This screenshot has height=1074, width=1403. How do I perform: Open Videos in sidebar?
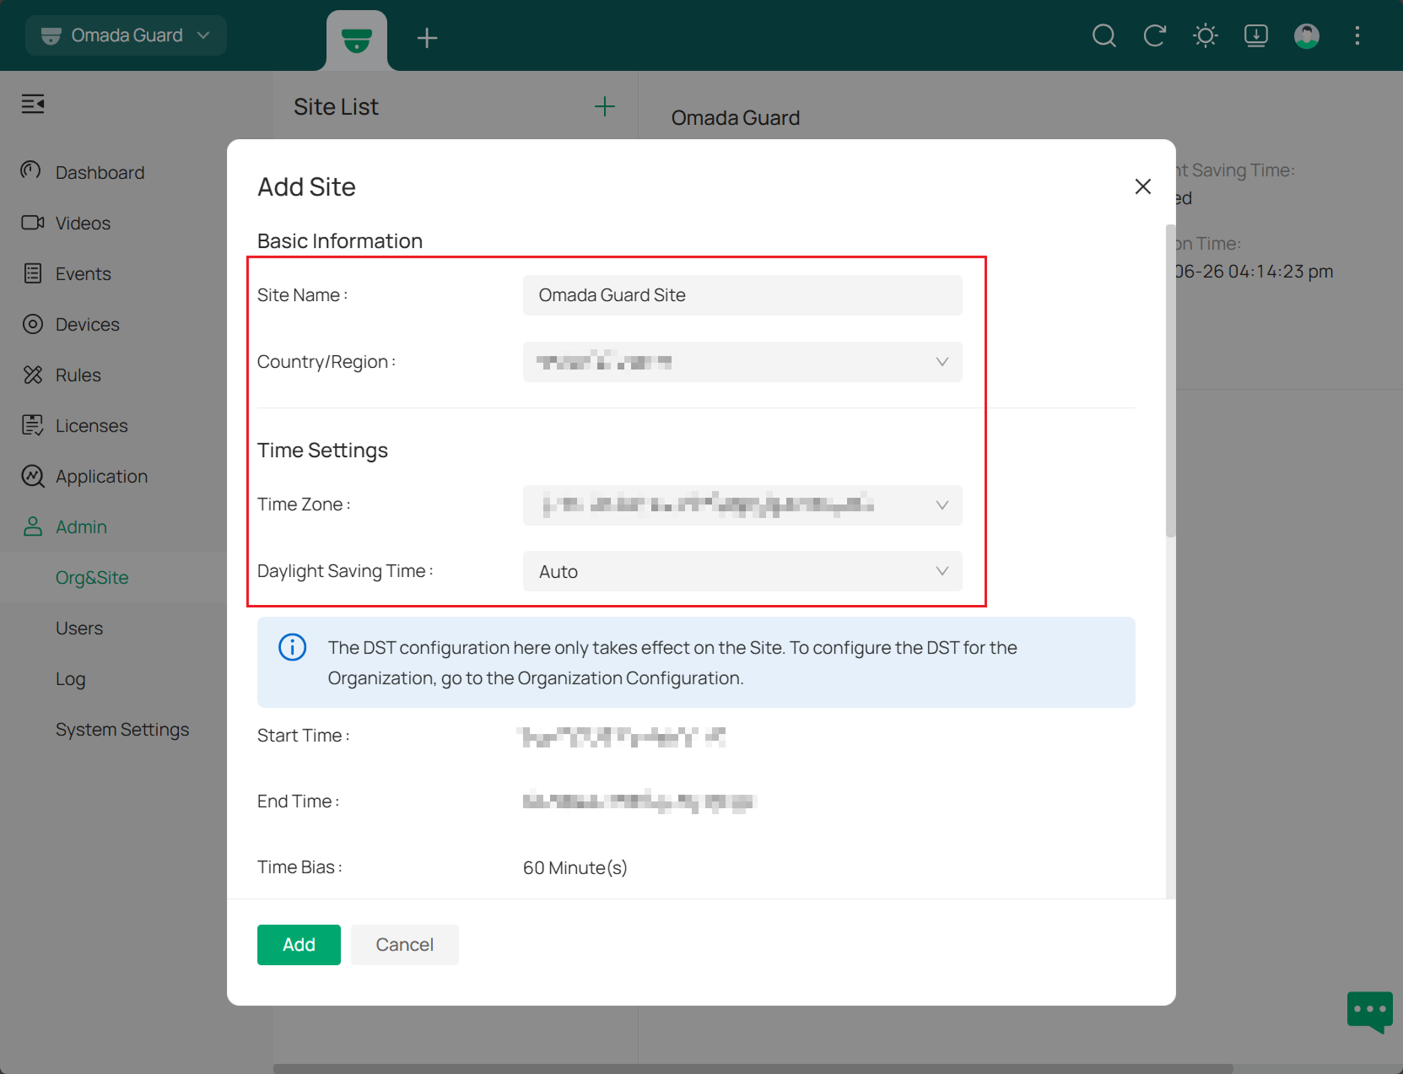coord(83,222)
